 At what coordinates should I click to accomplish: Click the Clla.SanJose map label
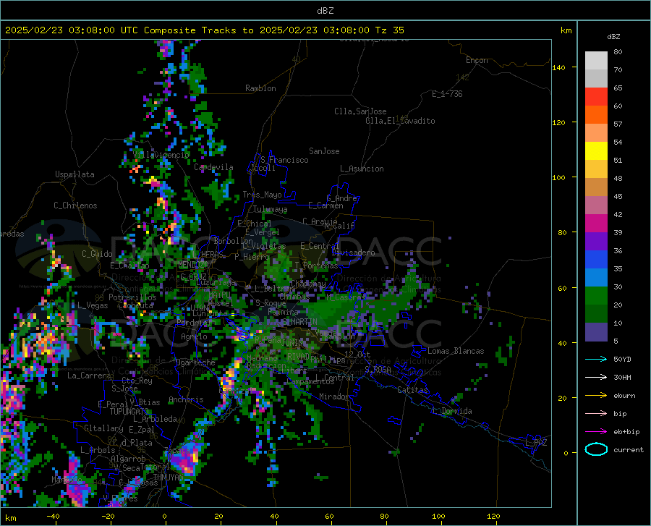tap(360, 111)
